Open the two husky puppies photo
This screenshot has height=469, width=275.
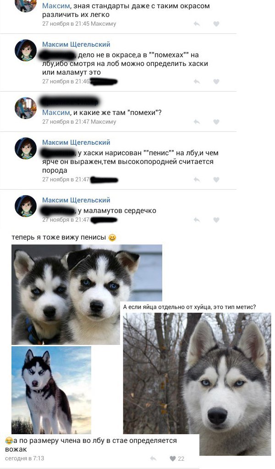87,294
